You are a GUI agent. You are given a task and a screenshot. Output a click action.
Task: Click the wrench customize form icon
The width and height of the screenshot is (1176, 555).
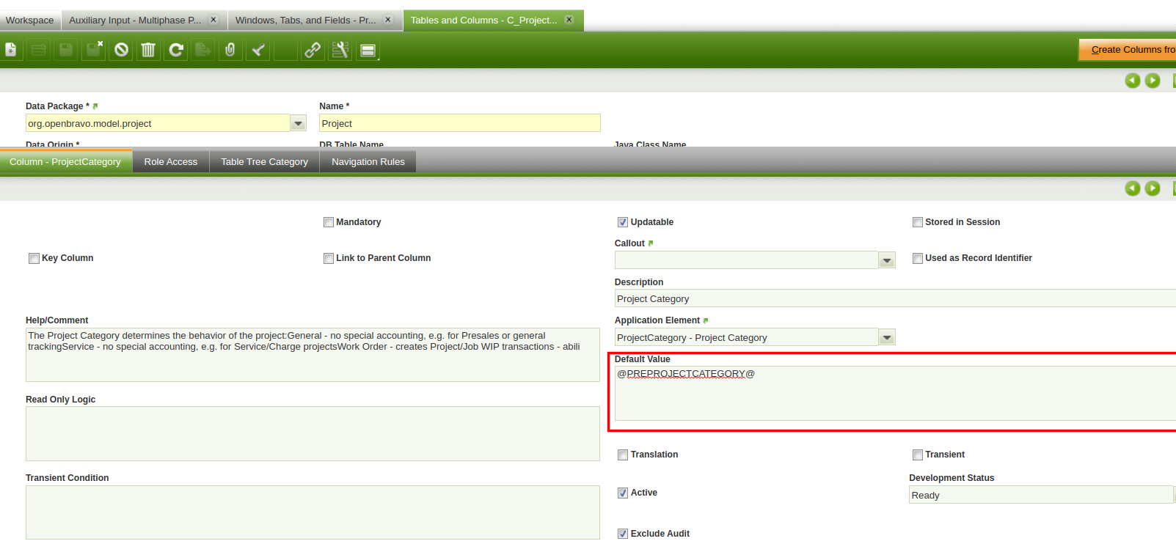tap(340, 50)
